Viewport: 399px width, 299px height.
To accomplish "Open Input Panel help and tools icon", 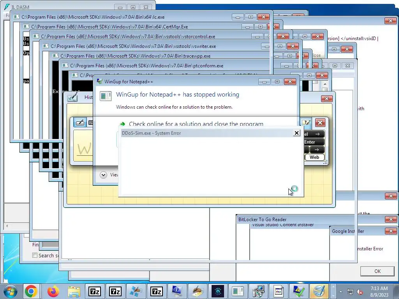I will pos(306,123).
